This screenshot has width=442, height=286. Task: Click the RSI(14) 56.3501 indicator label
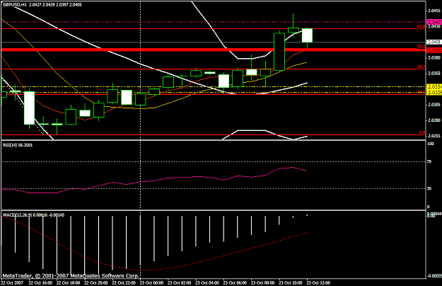point(18,145)
